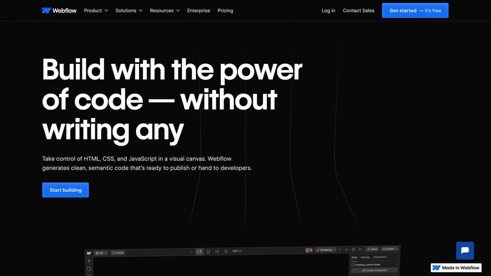
Task: Open the comments icon in Designer toolbar
Action: coord(353,249)
